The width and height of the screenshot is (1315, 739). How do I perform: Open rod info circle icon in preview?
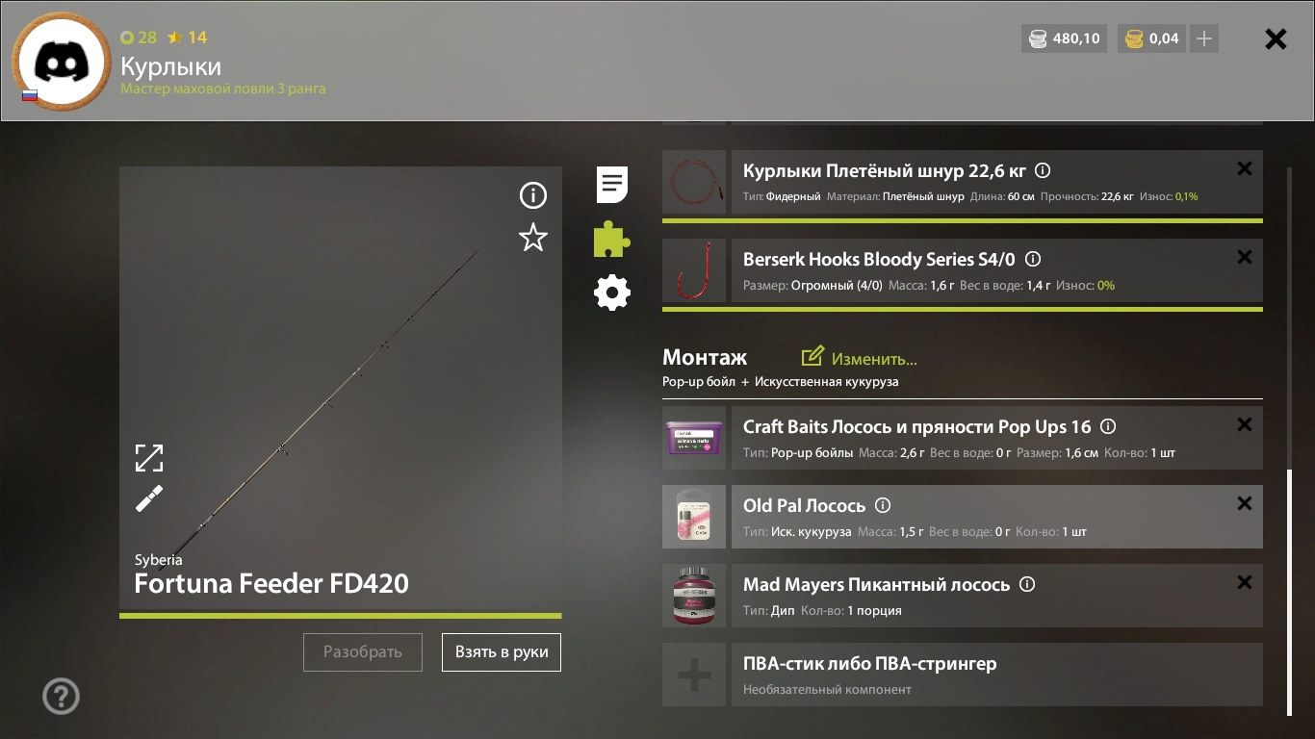533,196
